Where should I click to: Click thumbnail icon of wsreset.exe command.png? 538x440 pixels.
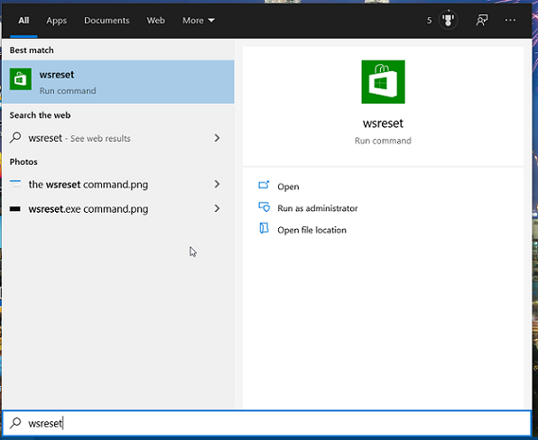point(15,208)
